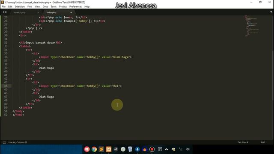Open the Selection menu
The image size is (274, 154).
point(20,7)
